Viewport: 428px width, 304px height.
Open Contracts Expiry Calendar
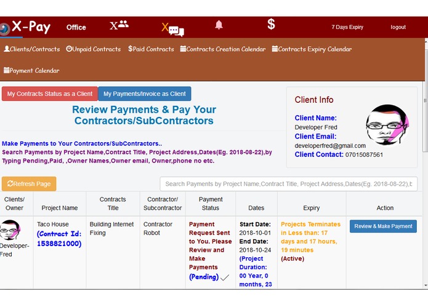pyautogui.click(x=312, y=49)
